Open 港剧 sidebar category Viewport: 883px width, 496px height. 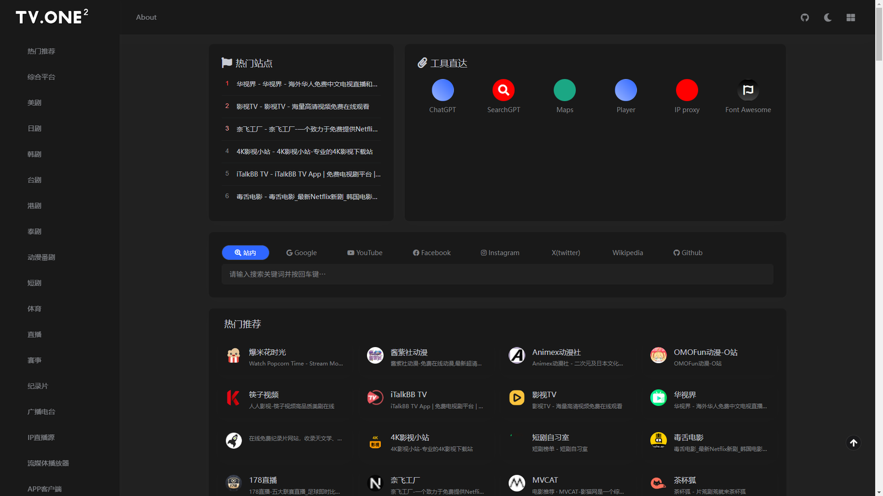(34, 206)
